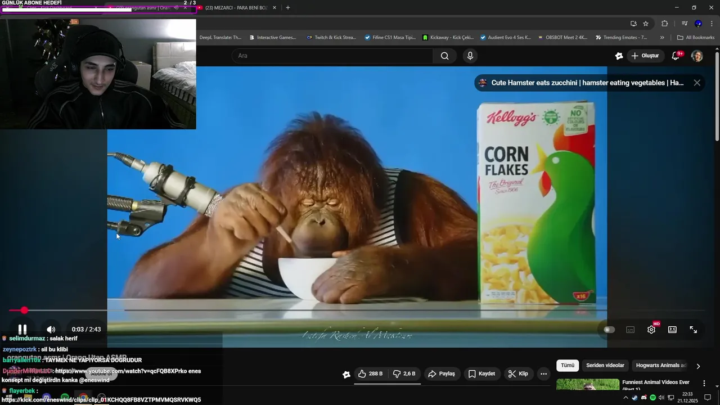This screenshot has height=405, width=720.
Task: Select the Hogwarts Animals chip
Action: 661,366
